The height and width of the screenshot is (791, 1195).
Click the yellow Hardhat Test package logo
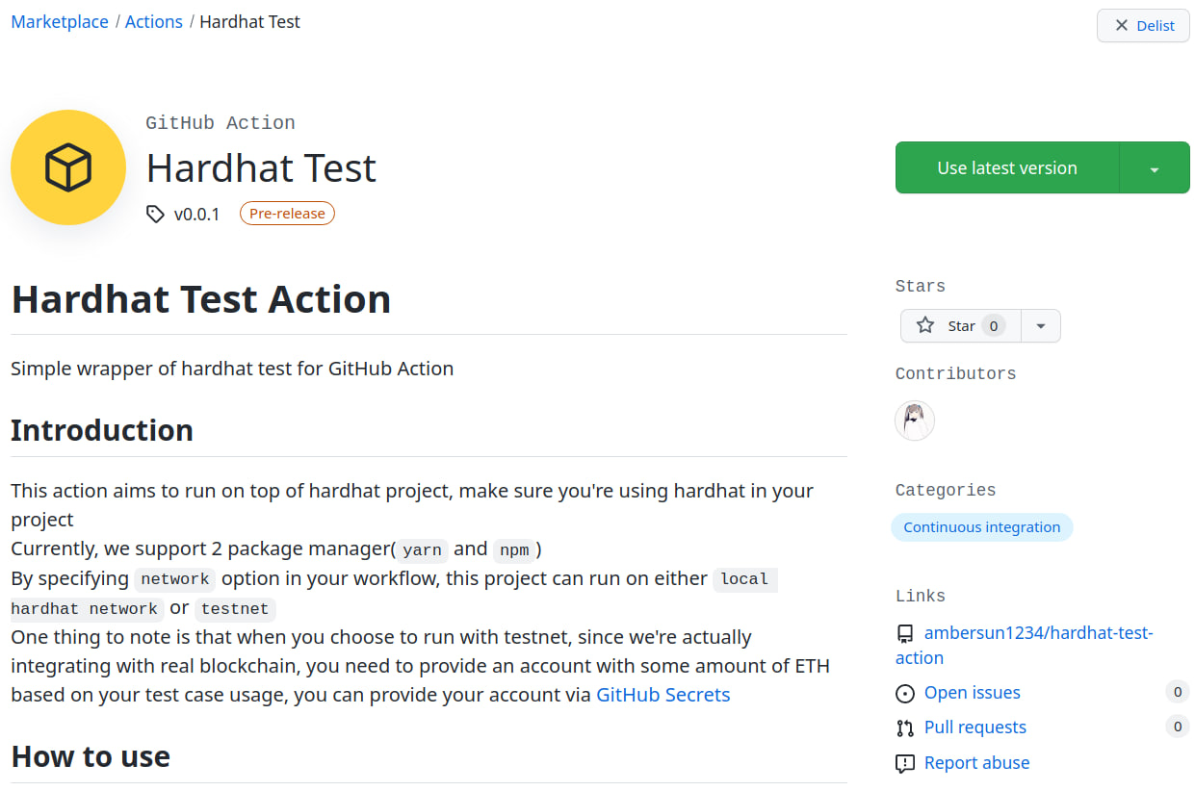coord(68,167)
